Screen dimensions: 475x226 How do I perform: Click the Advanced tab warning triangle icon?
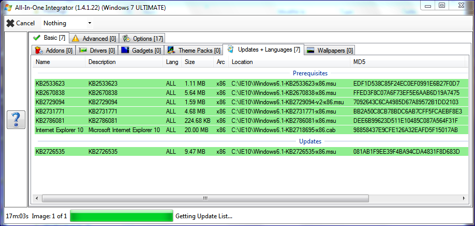[76, 38]
